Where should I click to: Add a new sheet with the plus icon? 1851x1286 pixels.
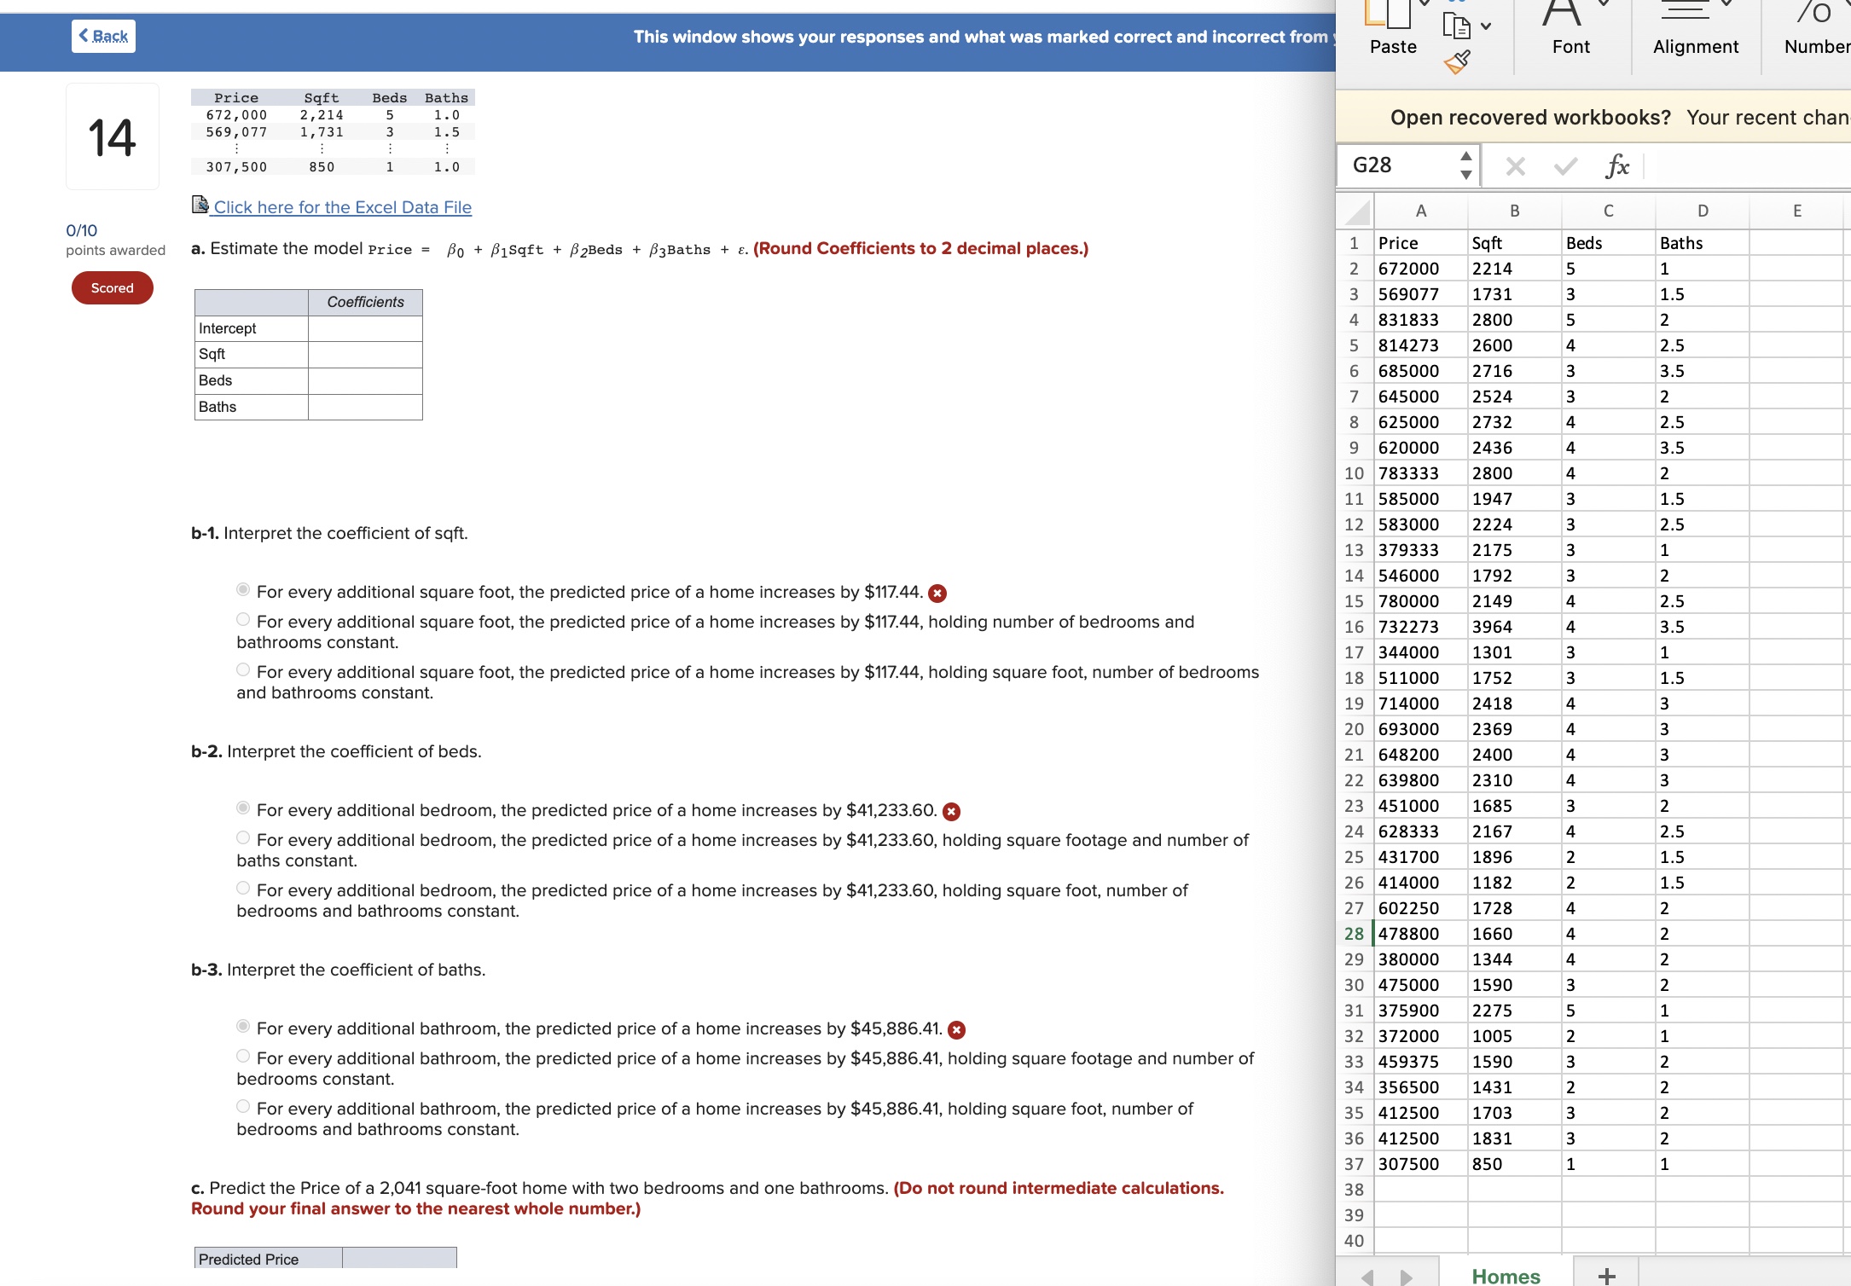tap(1606, 1275)
